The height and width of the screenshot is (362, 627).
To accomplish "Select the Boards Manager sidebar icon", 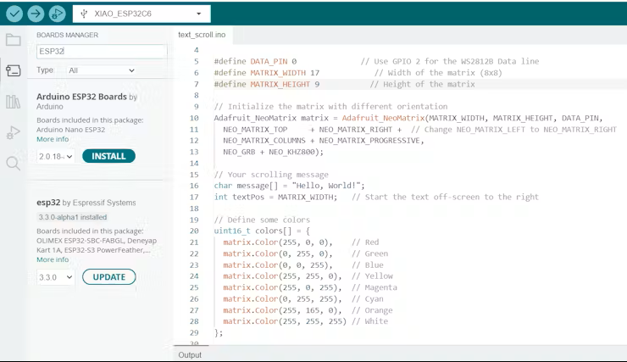I will pyautogui.click(x=14, y=70).
